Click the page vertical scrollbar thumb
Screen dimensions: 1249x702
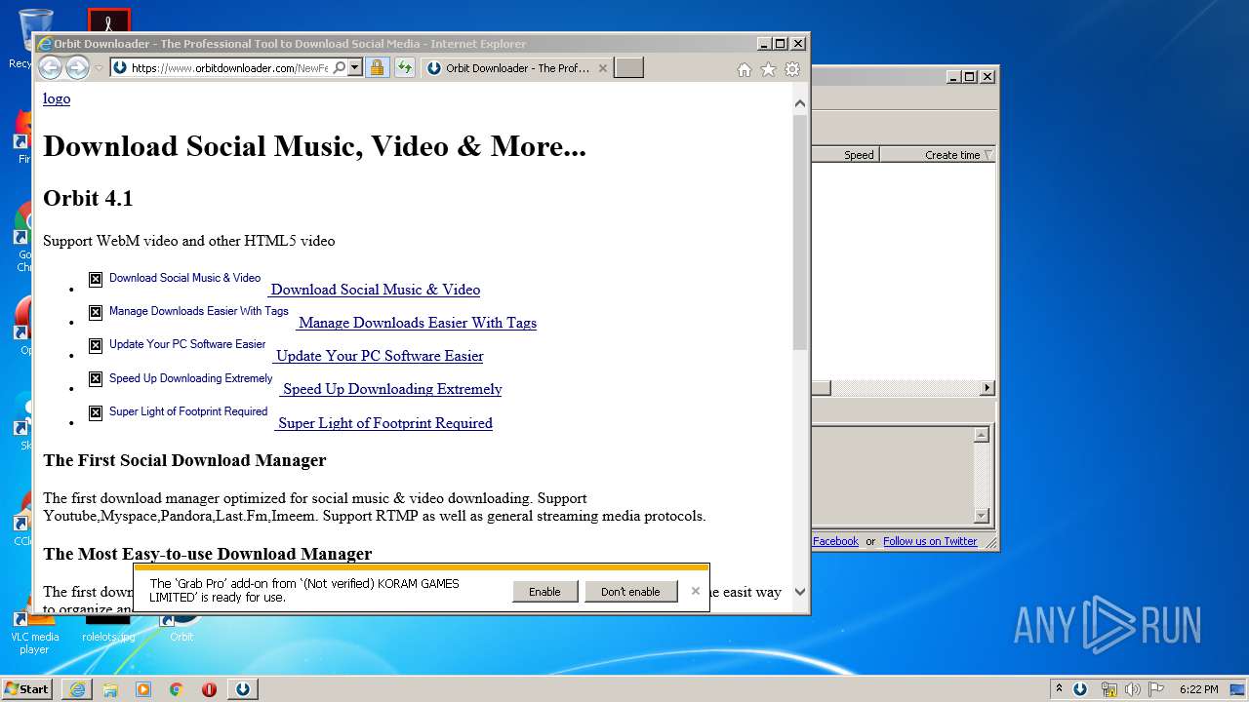click(800, 232)
